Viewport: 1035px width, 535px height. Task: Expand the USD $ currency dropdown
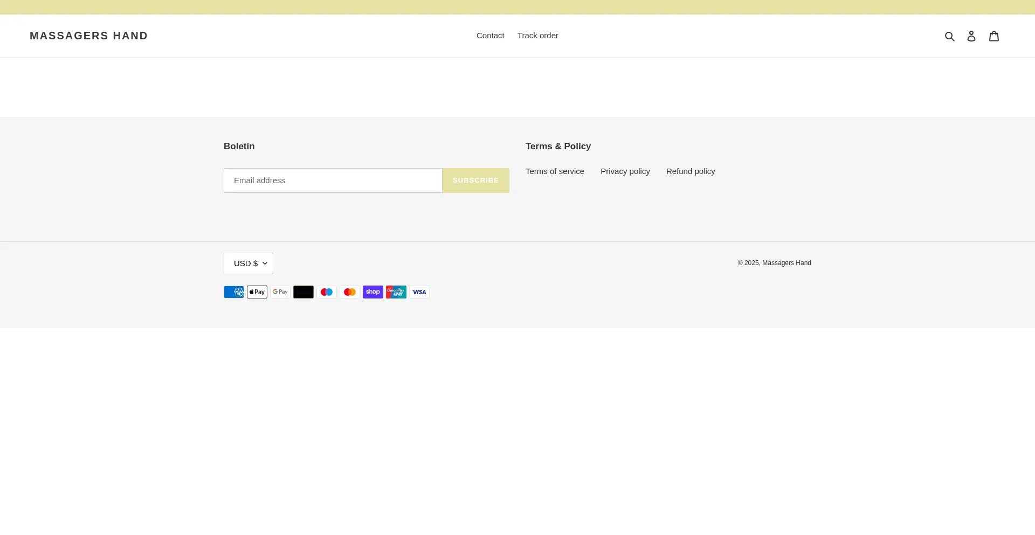point(249,263)
